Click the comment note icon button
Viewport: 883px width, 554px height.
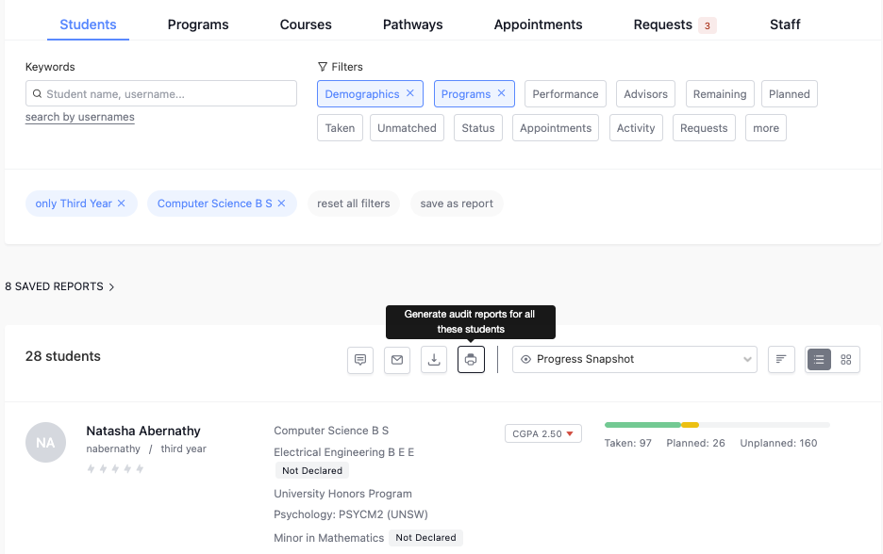360,359
